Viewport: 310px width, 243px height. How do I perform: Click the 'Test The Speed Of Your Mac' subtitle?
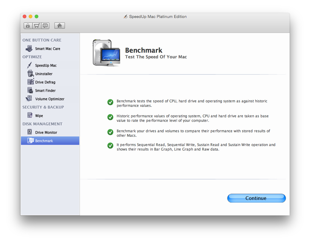[x=156, y=57]
